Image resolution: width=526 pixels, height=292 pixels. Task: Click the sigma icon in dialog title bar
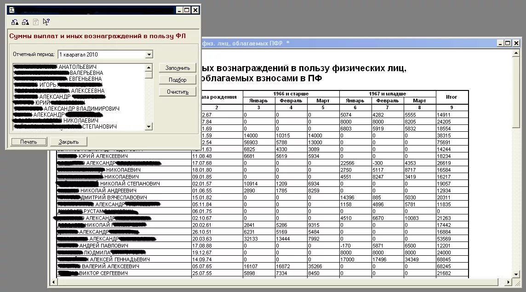tap(12, 10)
